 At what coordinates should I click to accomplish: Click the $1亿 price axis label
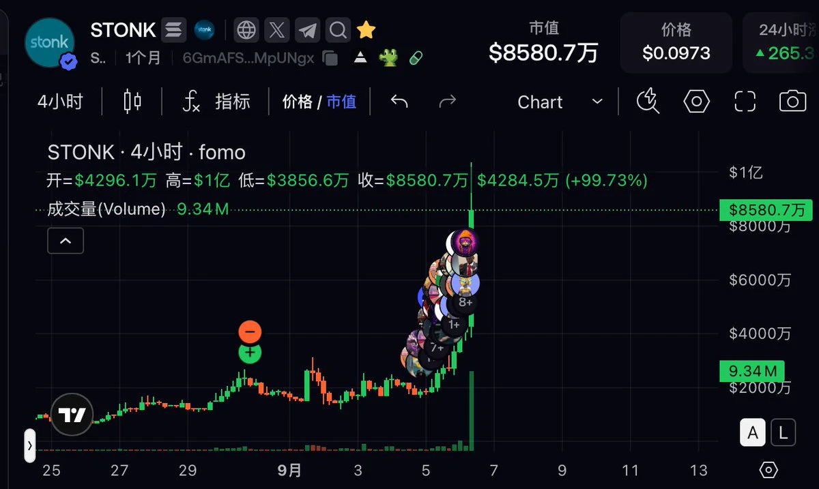tap(745, 173)
